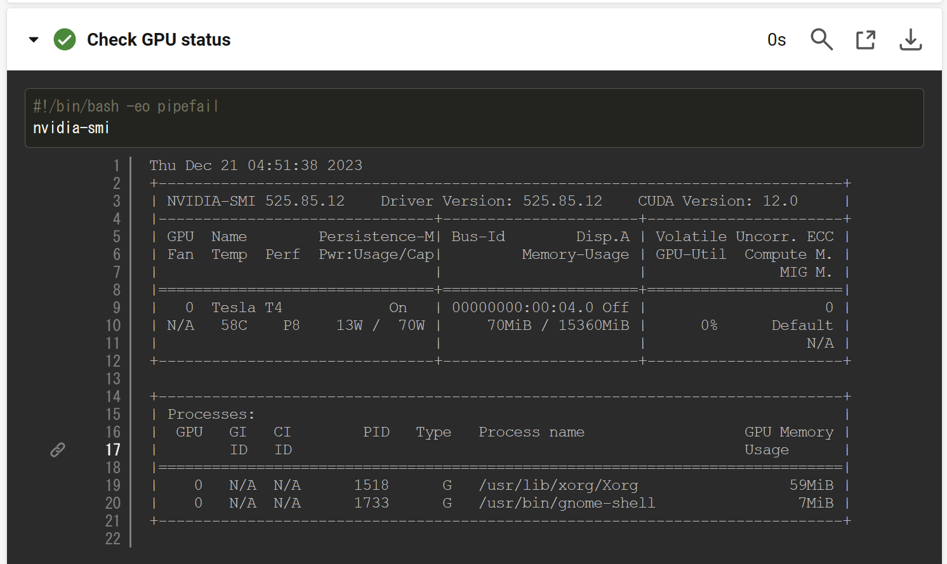947x564 pixels.
Task: Click the search magnifier to find Tesla T4
Action: point(821,39)
